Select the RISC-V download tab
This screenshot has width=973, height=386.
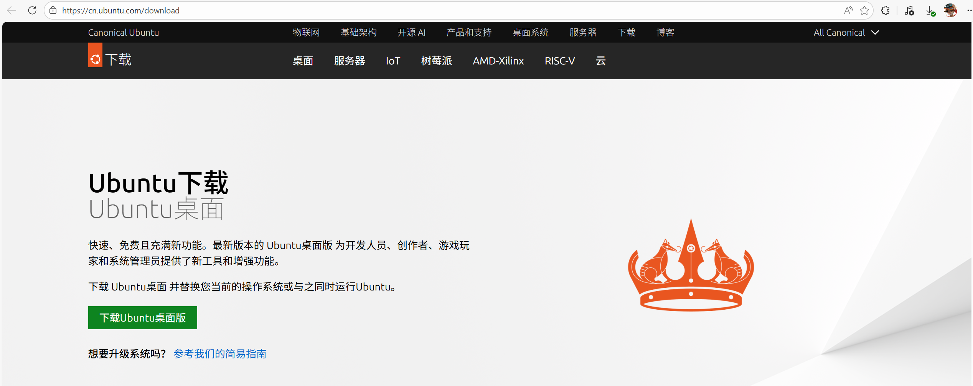pos(560,61)
